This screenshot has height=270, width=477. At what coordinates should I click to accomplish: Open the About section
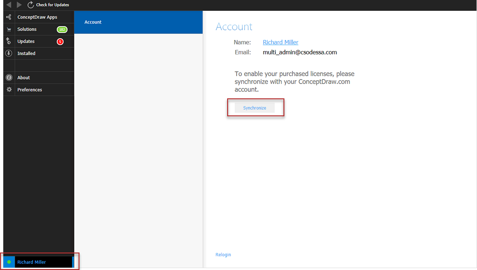click(24, 78)
